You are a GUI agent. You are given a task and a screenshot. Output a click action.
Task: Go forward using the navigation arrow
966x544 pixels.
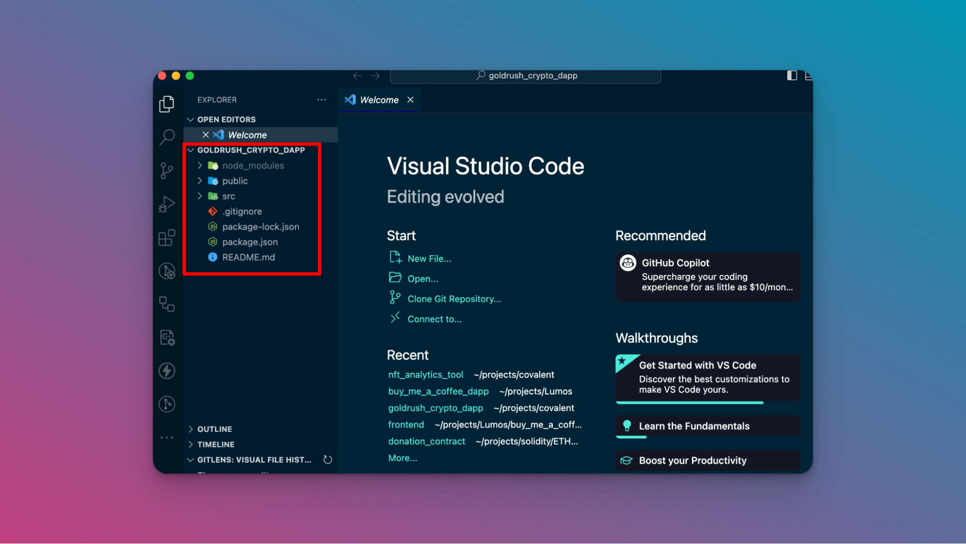tap(375, 76)
